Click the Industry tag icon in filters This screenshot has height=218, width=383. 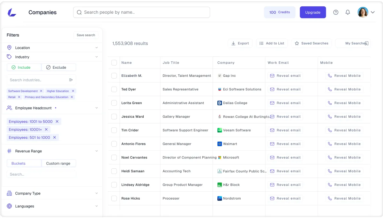point(9,57)
